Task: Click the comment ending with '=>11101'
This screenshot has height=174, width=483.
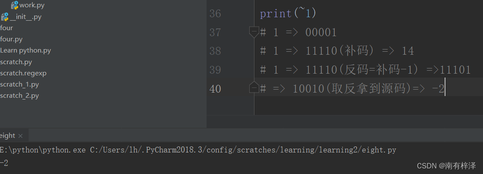Action: click(365, 70)
